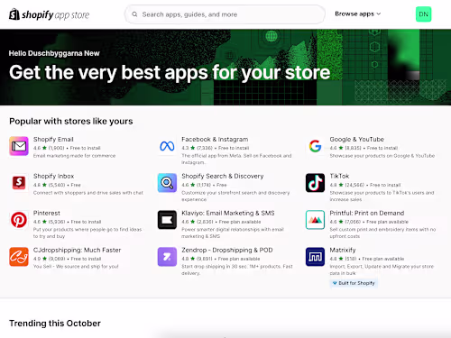The image size is (451, 338).
Task: Open the Matrixify title link
Action: (x=343, y=250)
